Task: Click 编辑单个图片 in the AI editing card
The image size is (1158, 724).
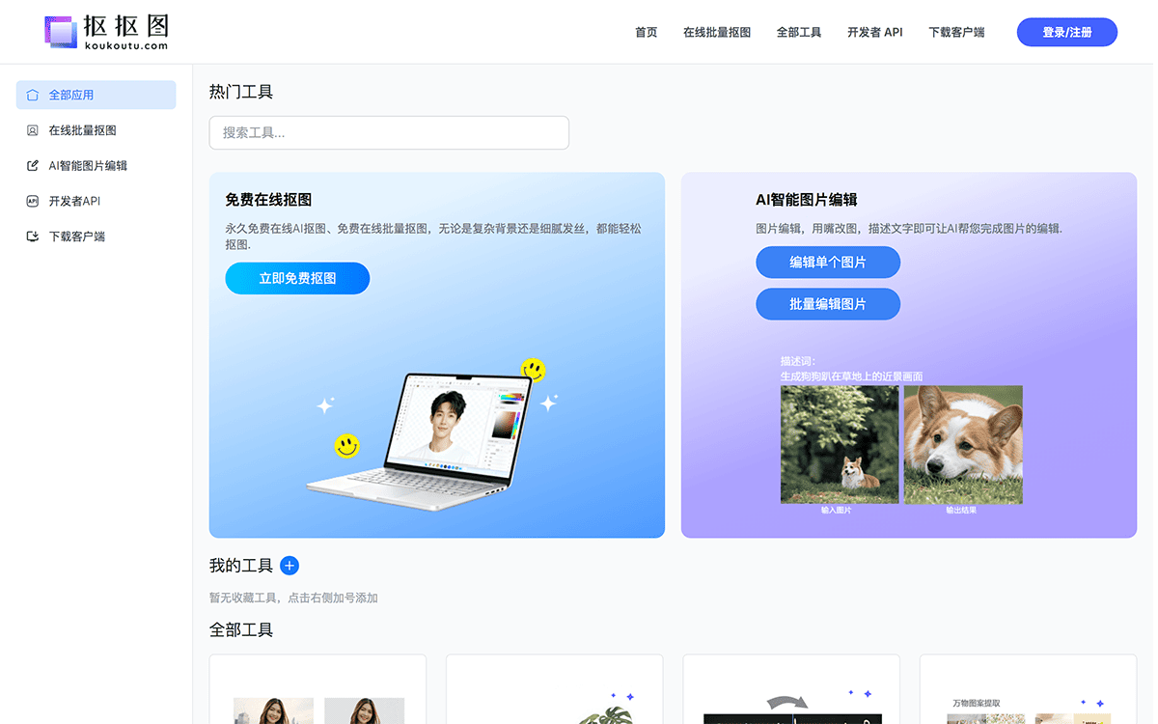Action: click(828, 262)
